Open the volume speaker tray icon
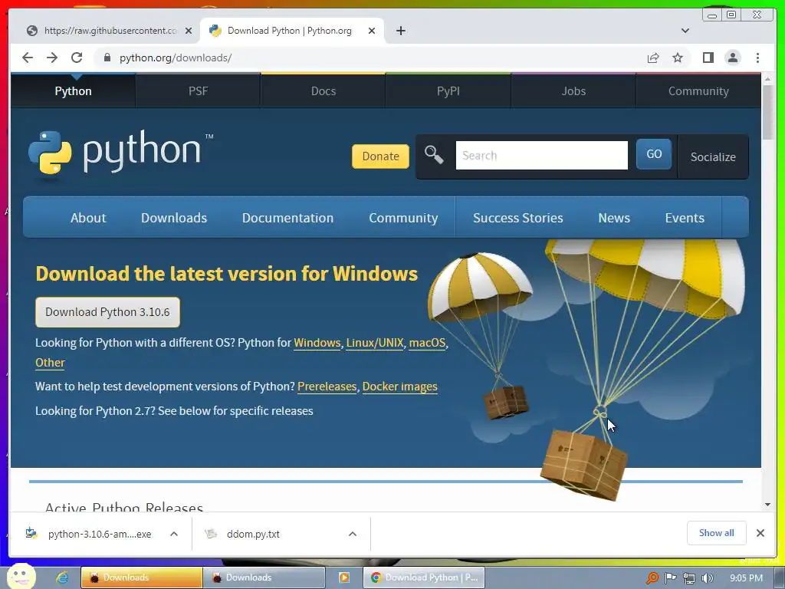The image size is (785, 589). 707,578
